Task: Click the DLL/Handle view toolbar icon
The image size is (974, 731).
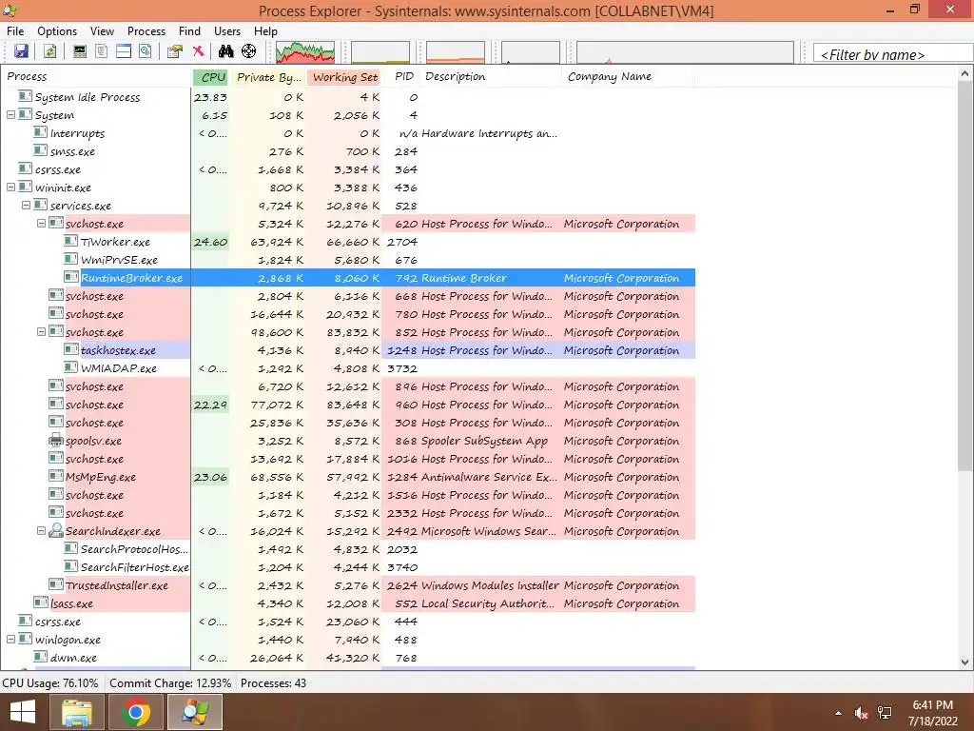Action: point(146,51)
